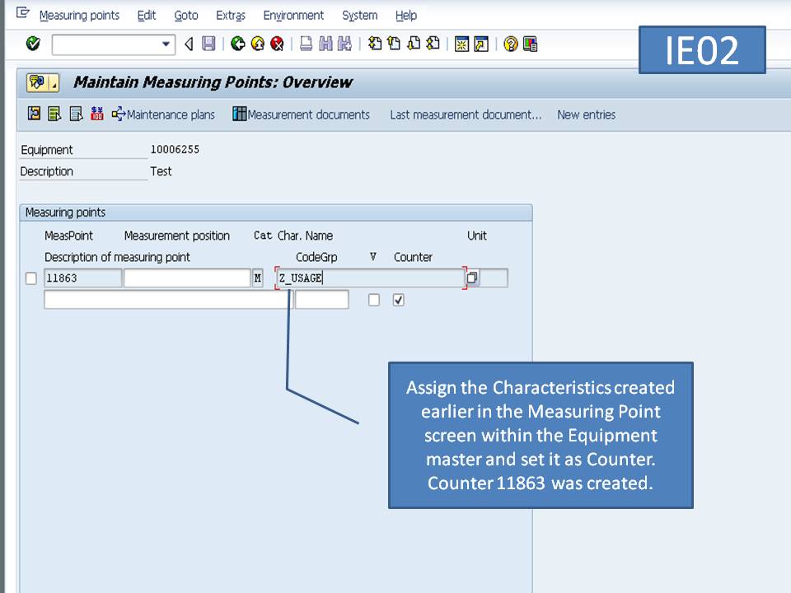This screenshot has height=593, width=791.
Task: Click the yellow Exit icon
Action: coord(257,44)
